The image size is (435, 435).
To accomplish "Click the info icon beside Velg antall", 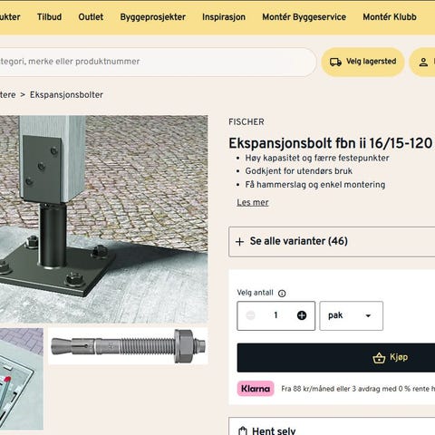I will pos(282,294).
